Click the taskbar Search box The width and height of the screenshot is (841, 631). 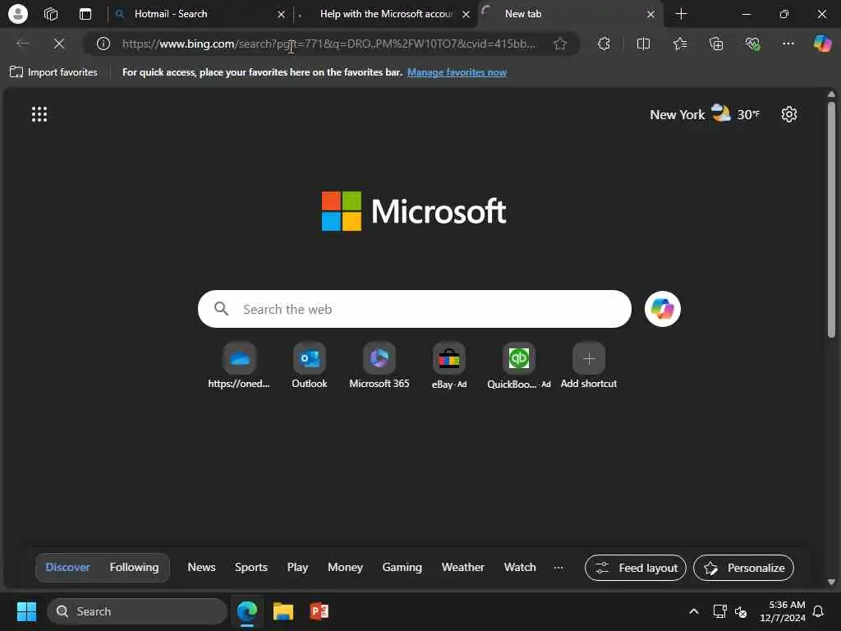[137, 611]
